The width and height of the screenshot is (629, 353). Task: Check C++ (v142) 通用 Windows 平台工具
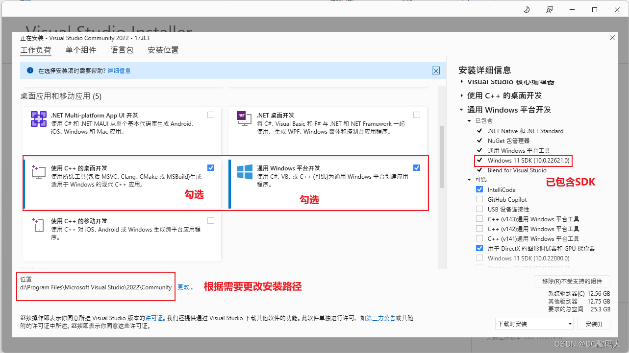479,229
